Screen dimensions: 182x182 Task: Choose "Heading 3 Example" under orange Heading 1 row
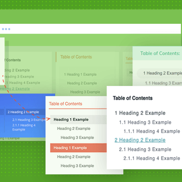pos(77,166)
